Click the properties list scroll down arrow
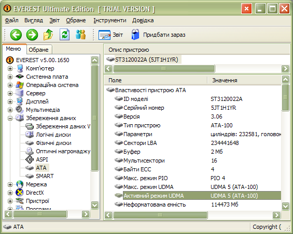 pos(286,206)
